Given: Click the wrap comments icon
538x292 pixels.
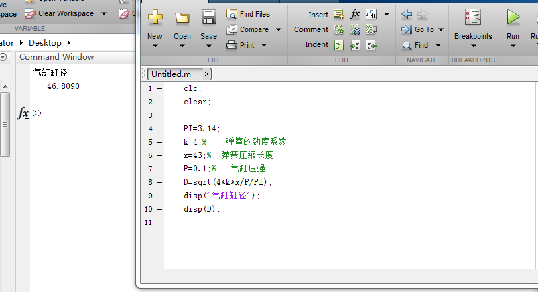Looking at the screenshot, I should [371, 30].
